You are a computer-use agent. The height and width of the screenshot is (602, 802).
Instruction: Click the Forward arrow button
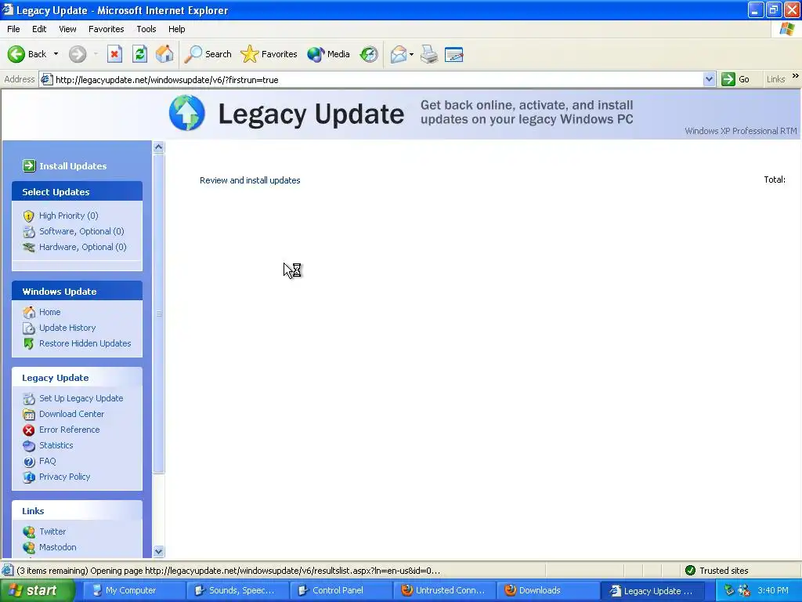78,54
